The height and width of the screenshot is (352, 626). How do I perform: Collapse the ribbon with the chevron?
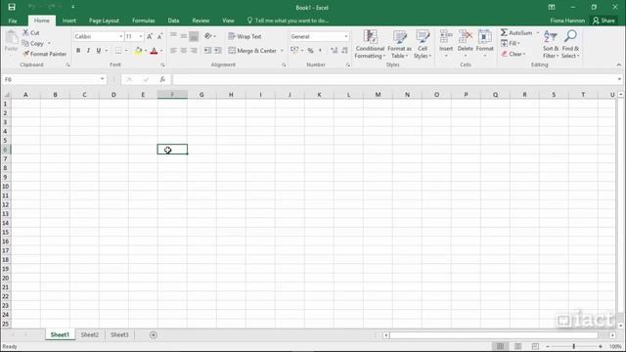[x=619, y=65]
